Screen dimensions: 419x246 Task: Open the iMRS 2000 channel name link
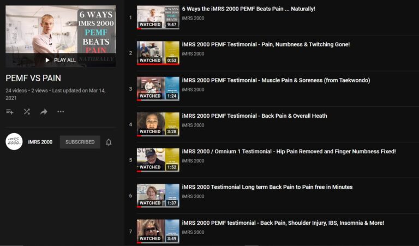point(40,142)
